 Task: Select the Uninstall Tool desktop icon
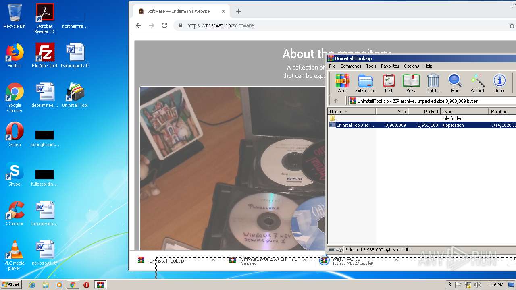75,95
